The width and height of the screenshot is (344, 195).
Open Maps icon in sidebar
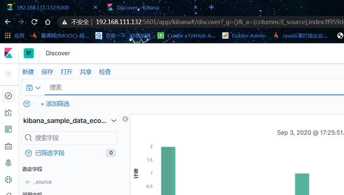tap(9, 163)
